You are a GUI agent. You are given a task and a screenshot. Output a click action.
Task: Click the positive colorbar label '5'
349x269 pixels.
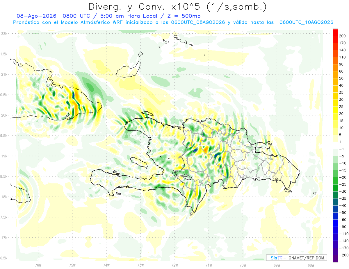pos(341,135)
